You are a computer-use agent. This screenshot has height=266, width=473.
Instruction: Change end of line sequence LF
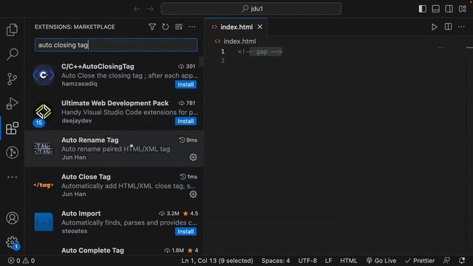click(328, 261)
